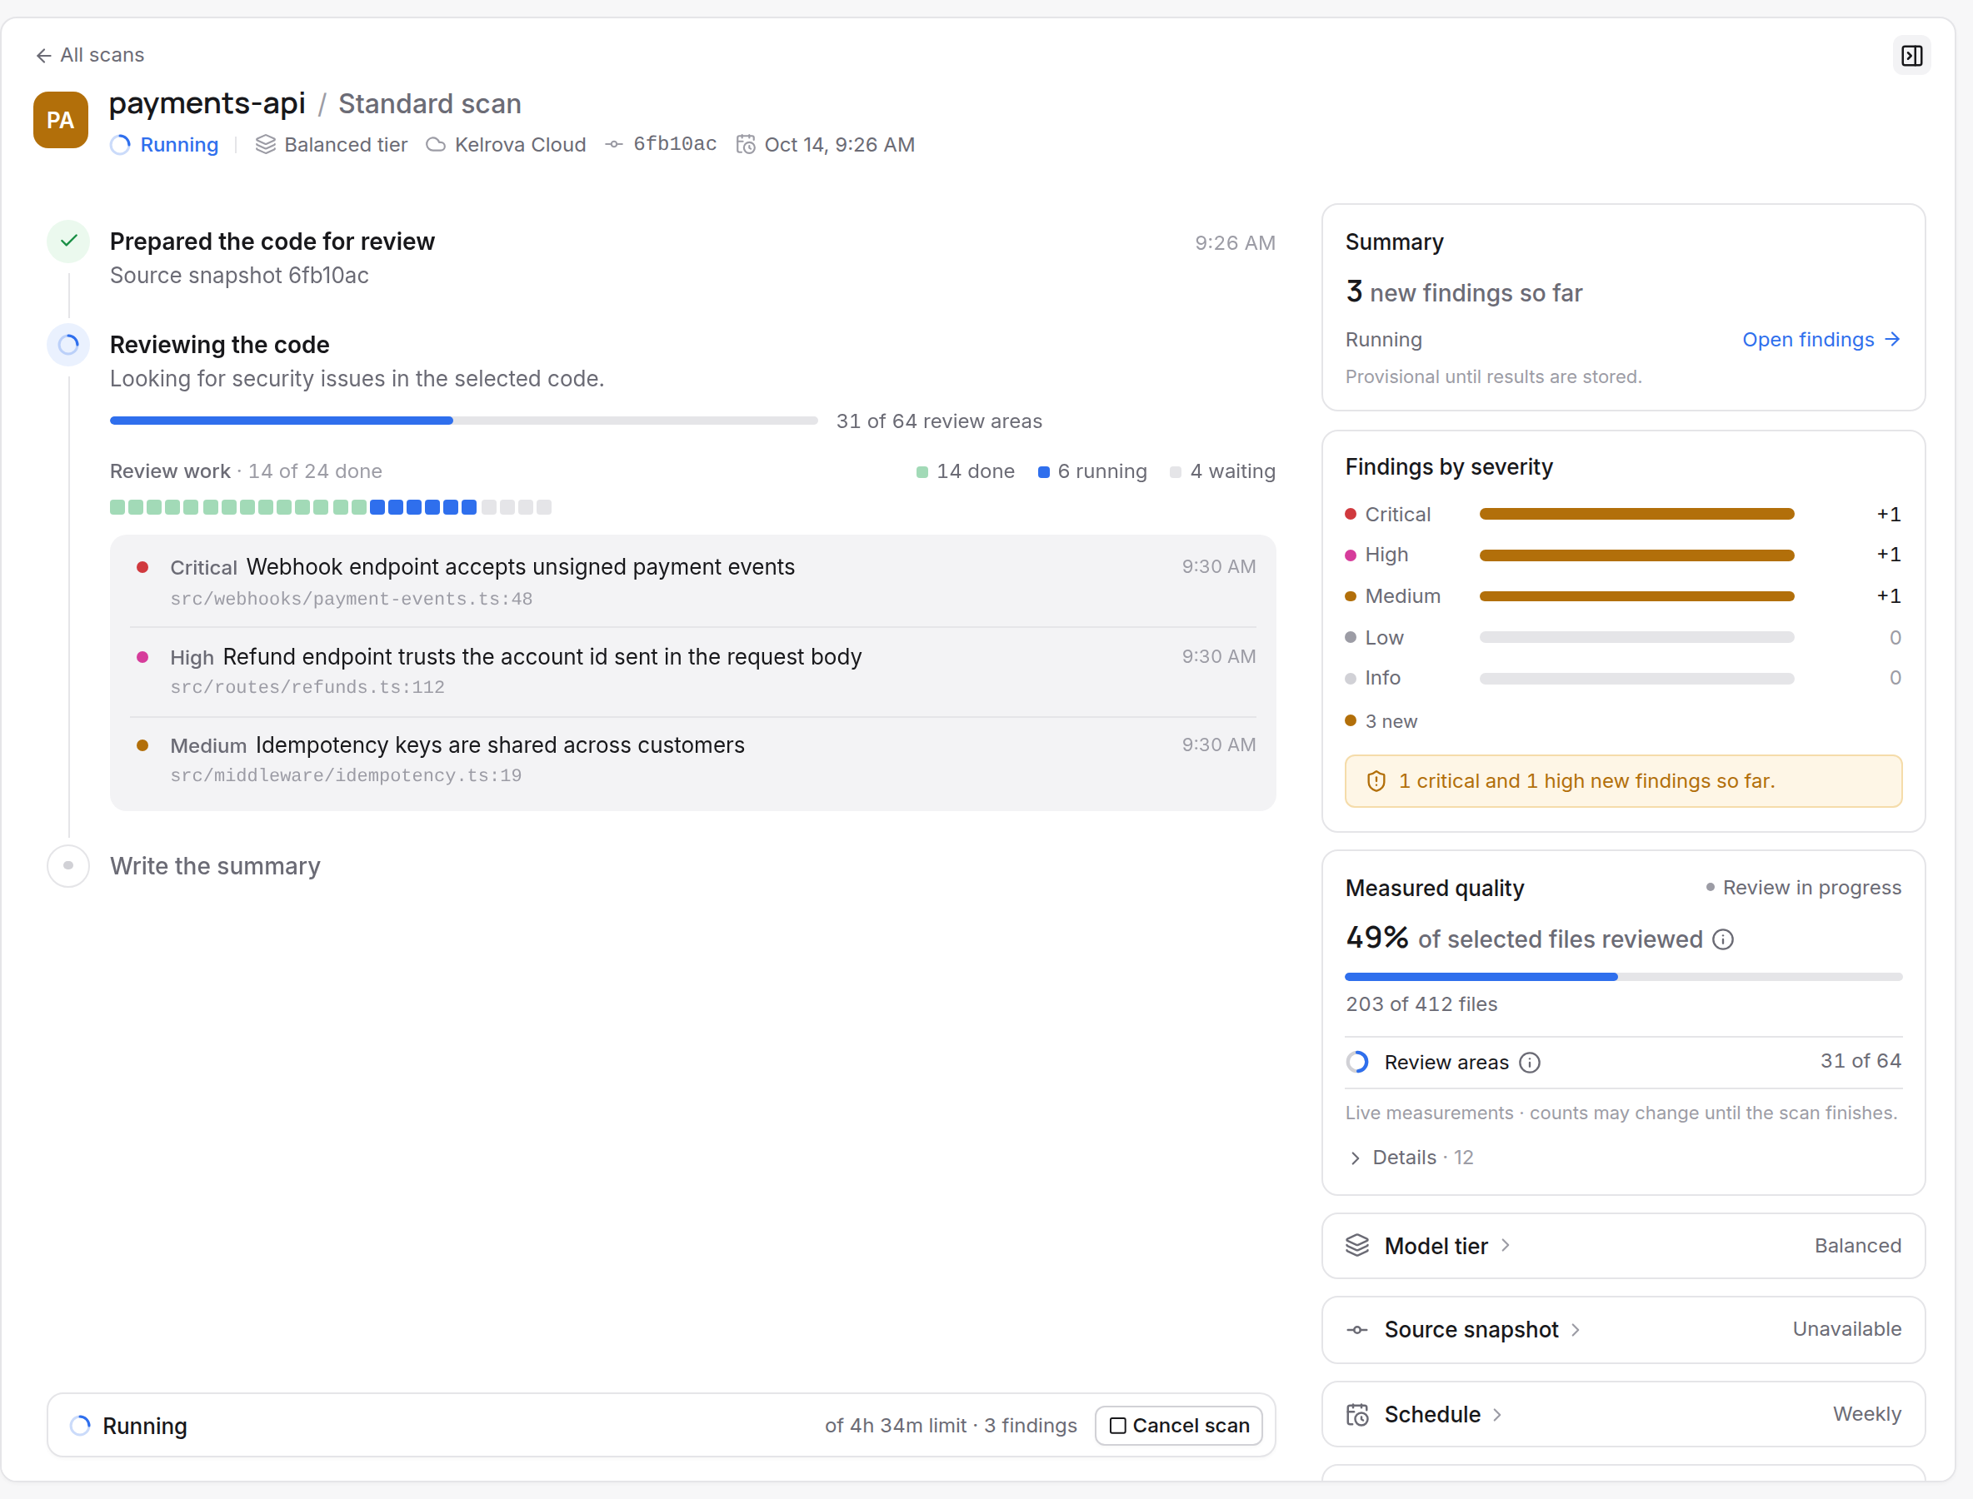Select the Critical severity row
The image size is (1973, 1499).
click(x=1623, y=514)
